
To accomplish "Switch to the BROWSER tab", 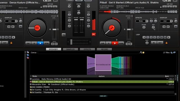I will [x=53, y=49].
